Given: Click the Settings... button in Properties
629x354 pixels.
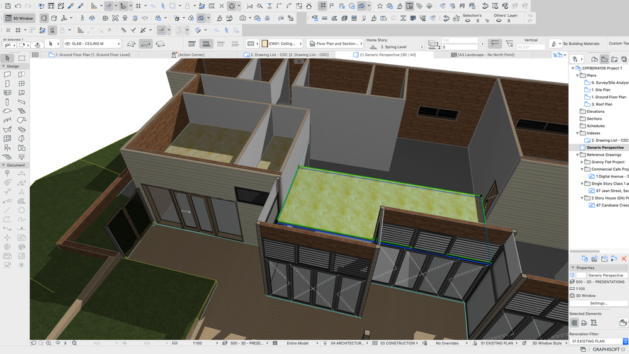Looking at the screenshot, I should [598, 303].
